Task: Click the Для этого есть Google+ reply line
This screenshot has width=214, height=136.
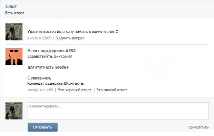Action: coord(48,67)
